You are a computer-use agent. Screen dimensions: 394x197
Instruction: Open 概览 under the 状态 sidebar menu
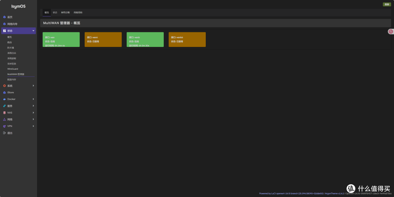tap(9, 37)
